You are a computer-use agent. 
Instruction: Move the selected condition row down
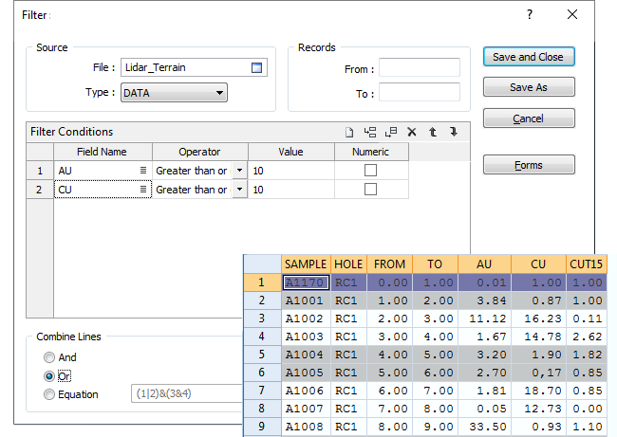point(454,133)
